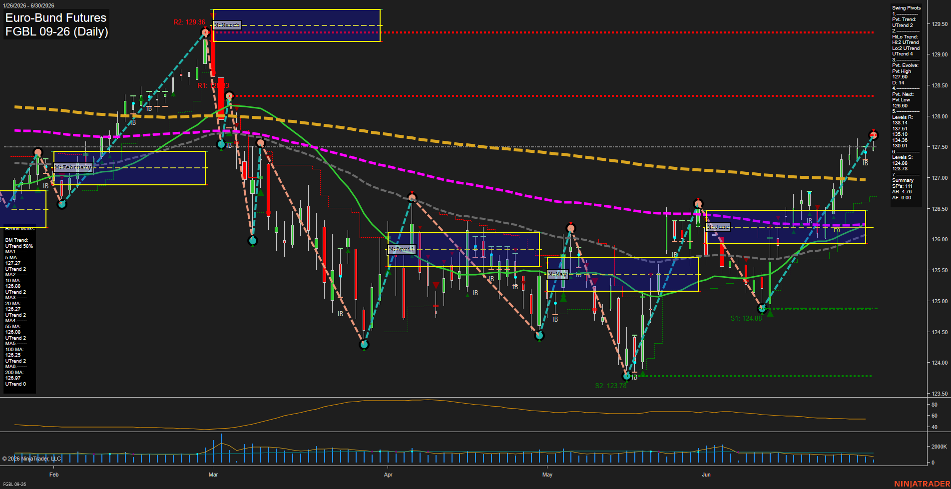Click the early-February pivot low marker near 126.55
Viewport: 951px width, 489px height.
(62, 204)
